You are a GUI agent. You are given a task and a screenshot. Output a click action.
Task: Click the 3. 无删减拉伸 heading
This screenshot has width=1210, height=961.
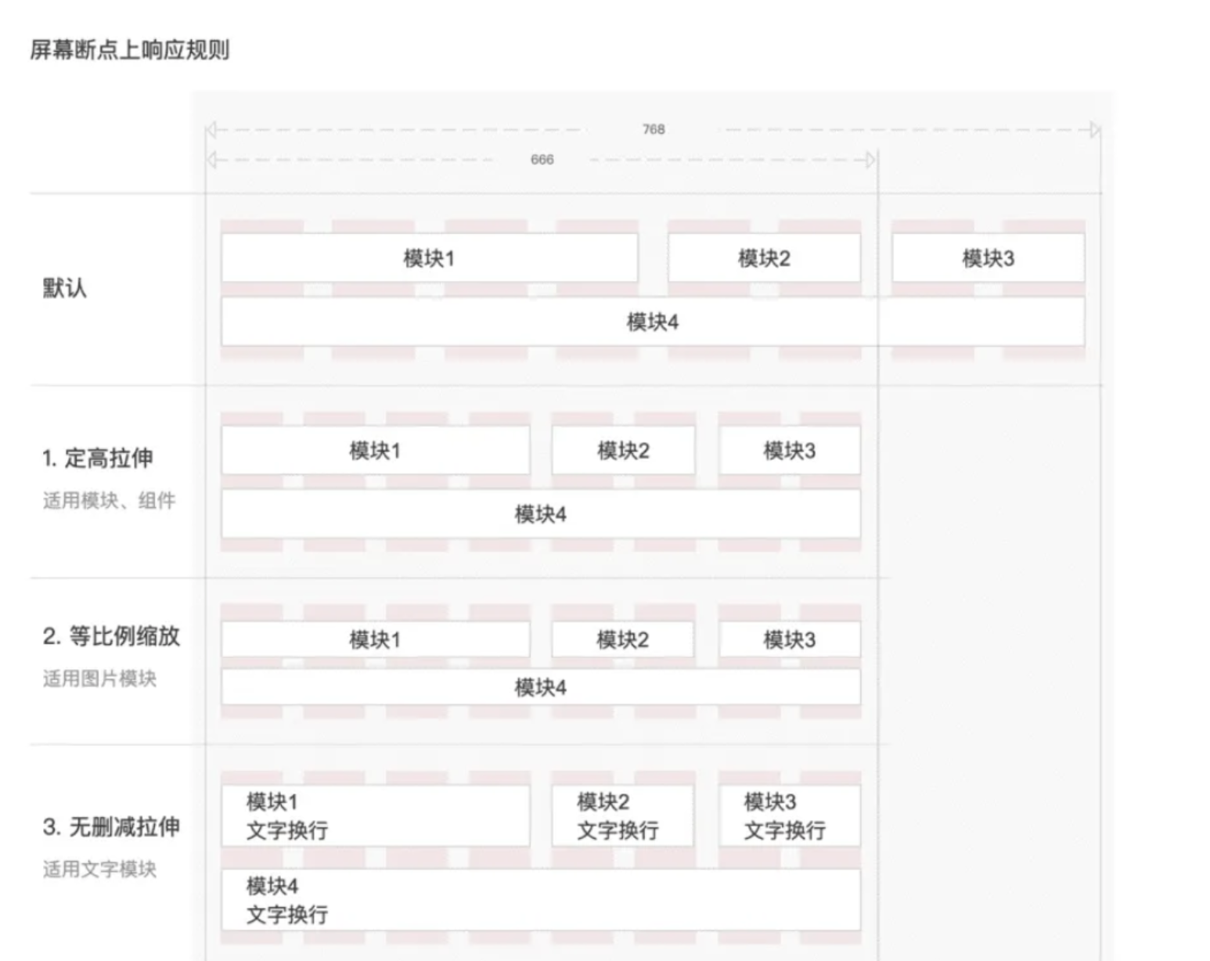(x=111, y=826)
